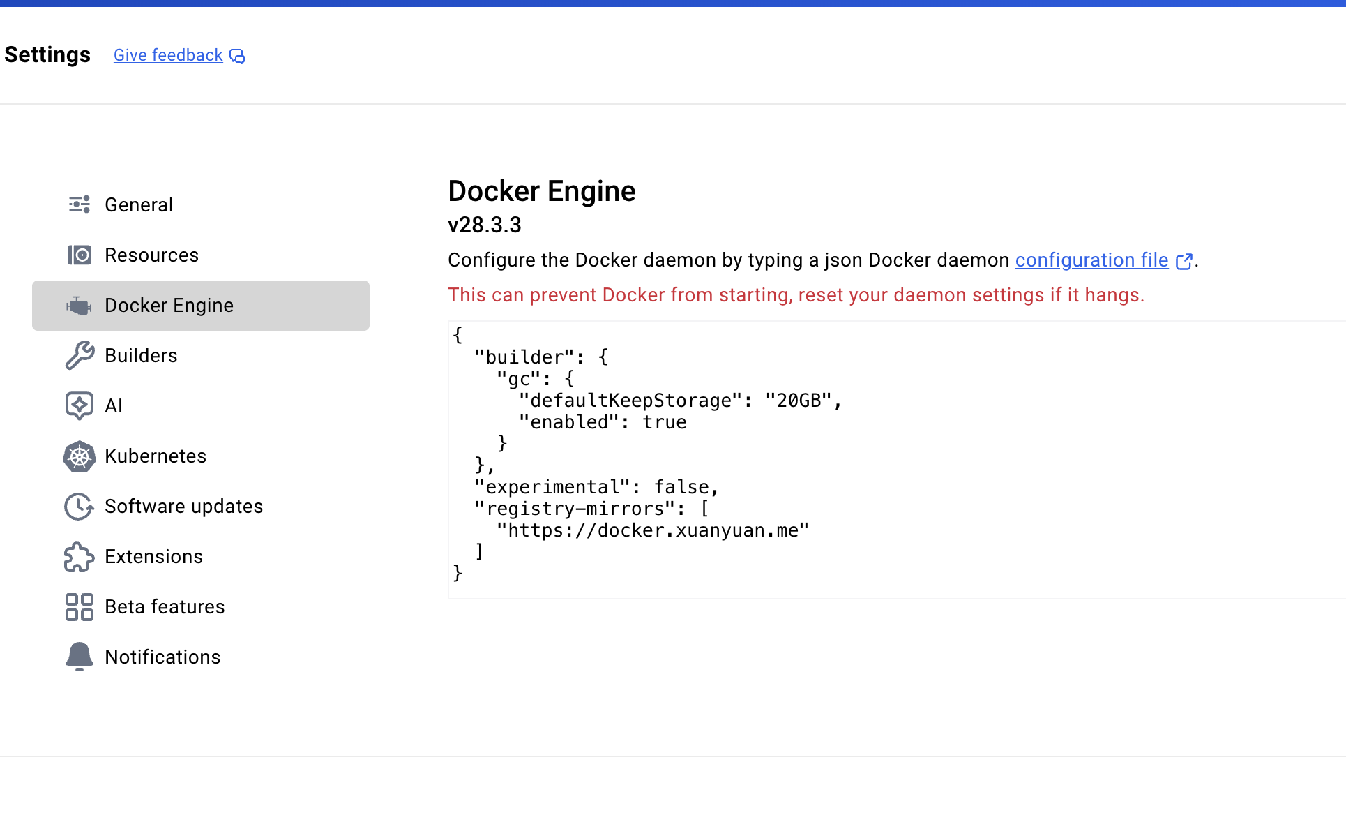Image resolution: width=1346 pixels, height=822 pixels.
Task: Click the Resources disk icon
Action: pyautogui.click(x=80, y=255)
